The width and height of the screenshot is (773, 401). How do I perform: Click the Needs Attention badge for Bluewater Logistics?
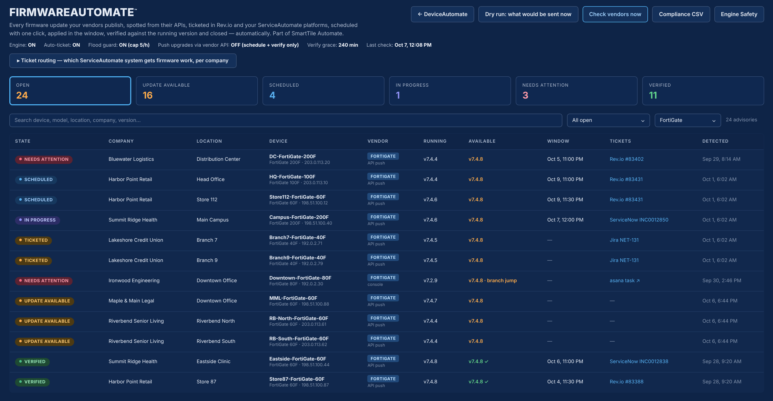tap(43, 159)
